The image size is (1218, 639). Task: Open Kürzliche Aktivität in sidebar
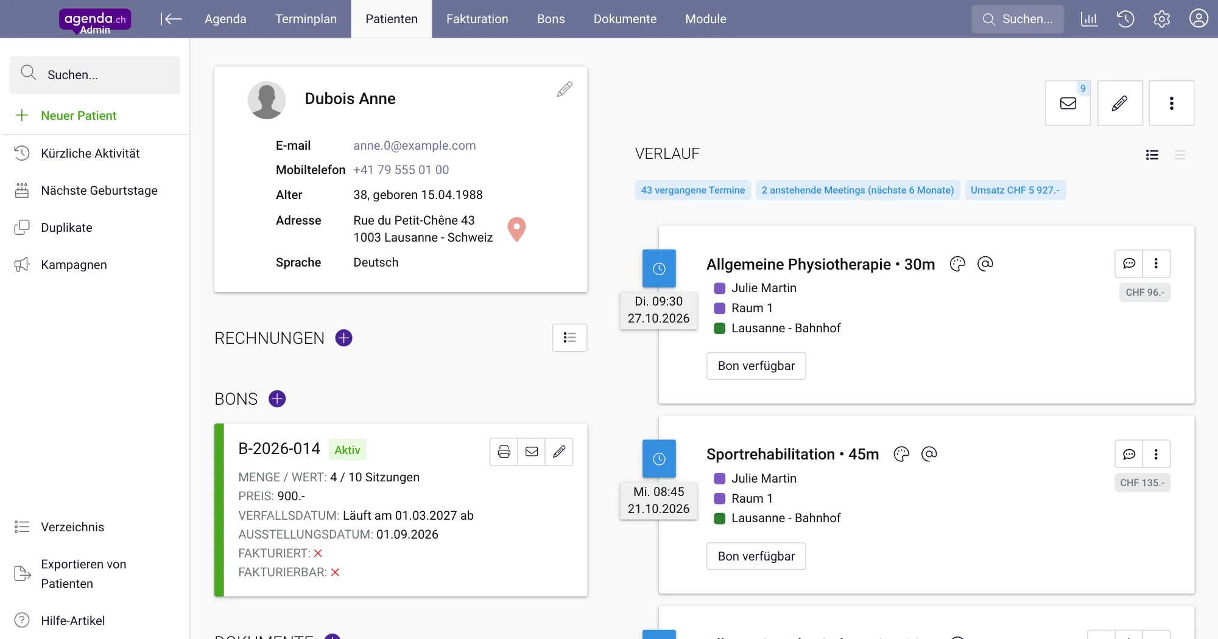click(90, 153)
